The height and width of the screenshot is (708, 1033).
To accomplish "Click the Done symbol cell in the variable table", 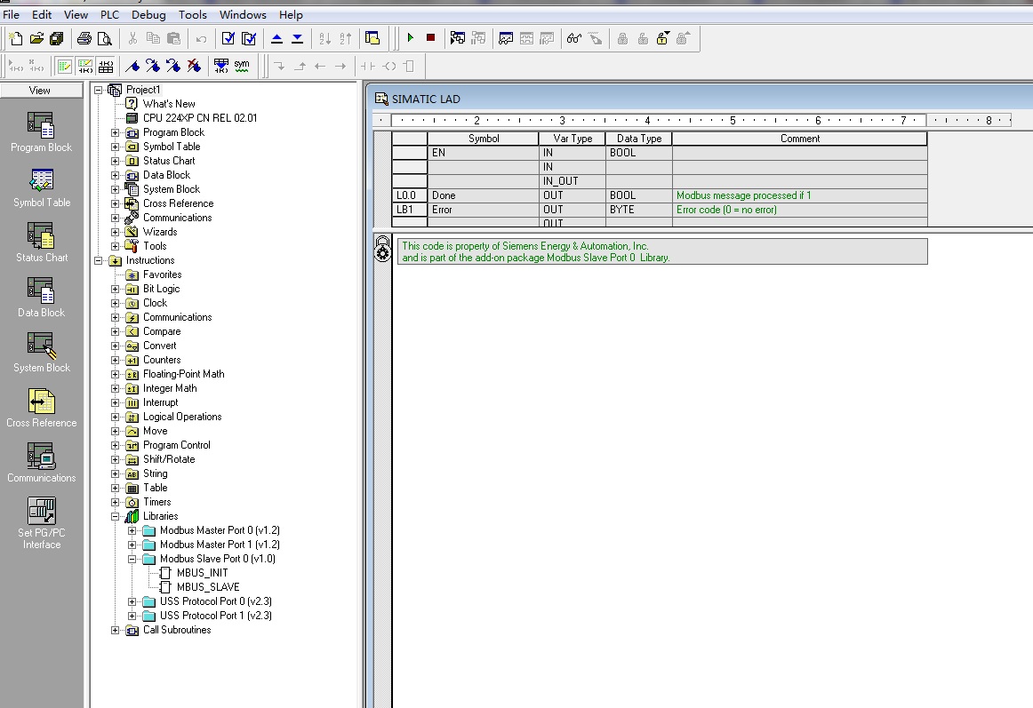I will [483, 195].
